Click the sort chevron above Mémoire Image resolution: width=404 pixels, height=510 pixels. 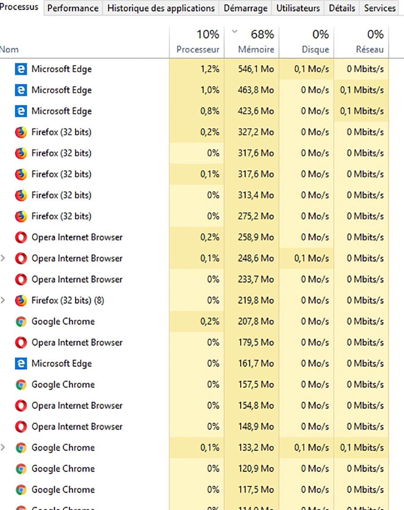click(x=235, y=31)
